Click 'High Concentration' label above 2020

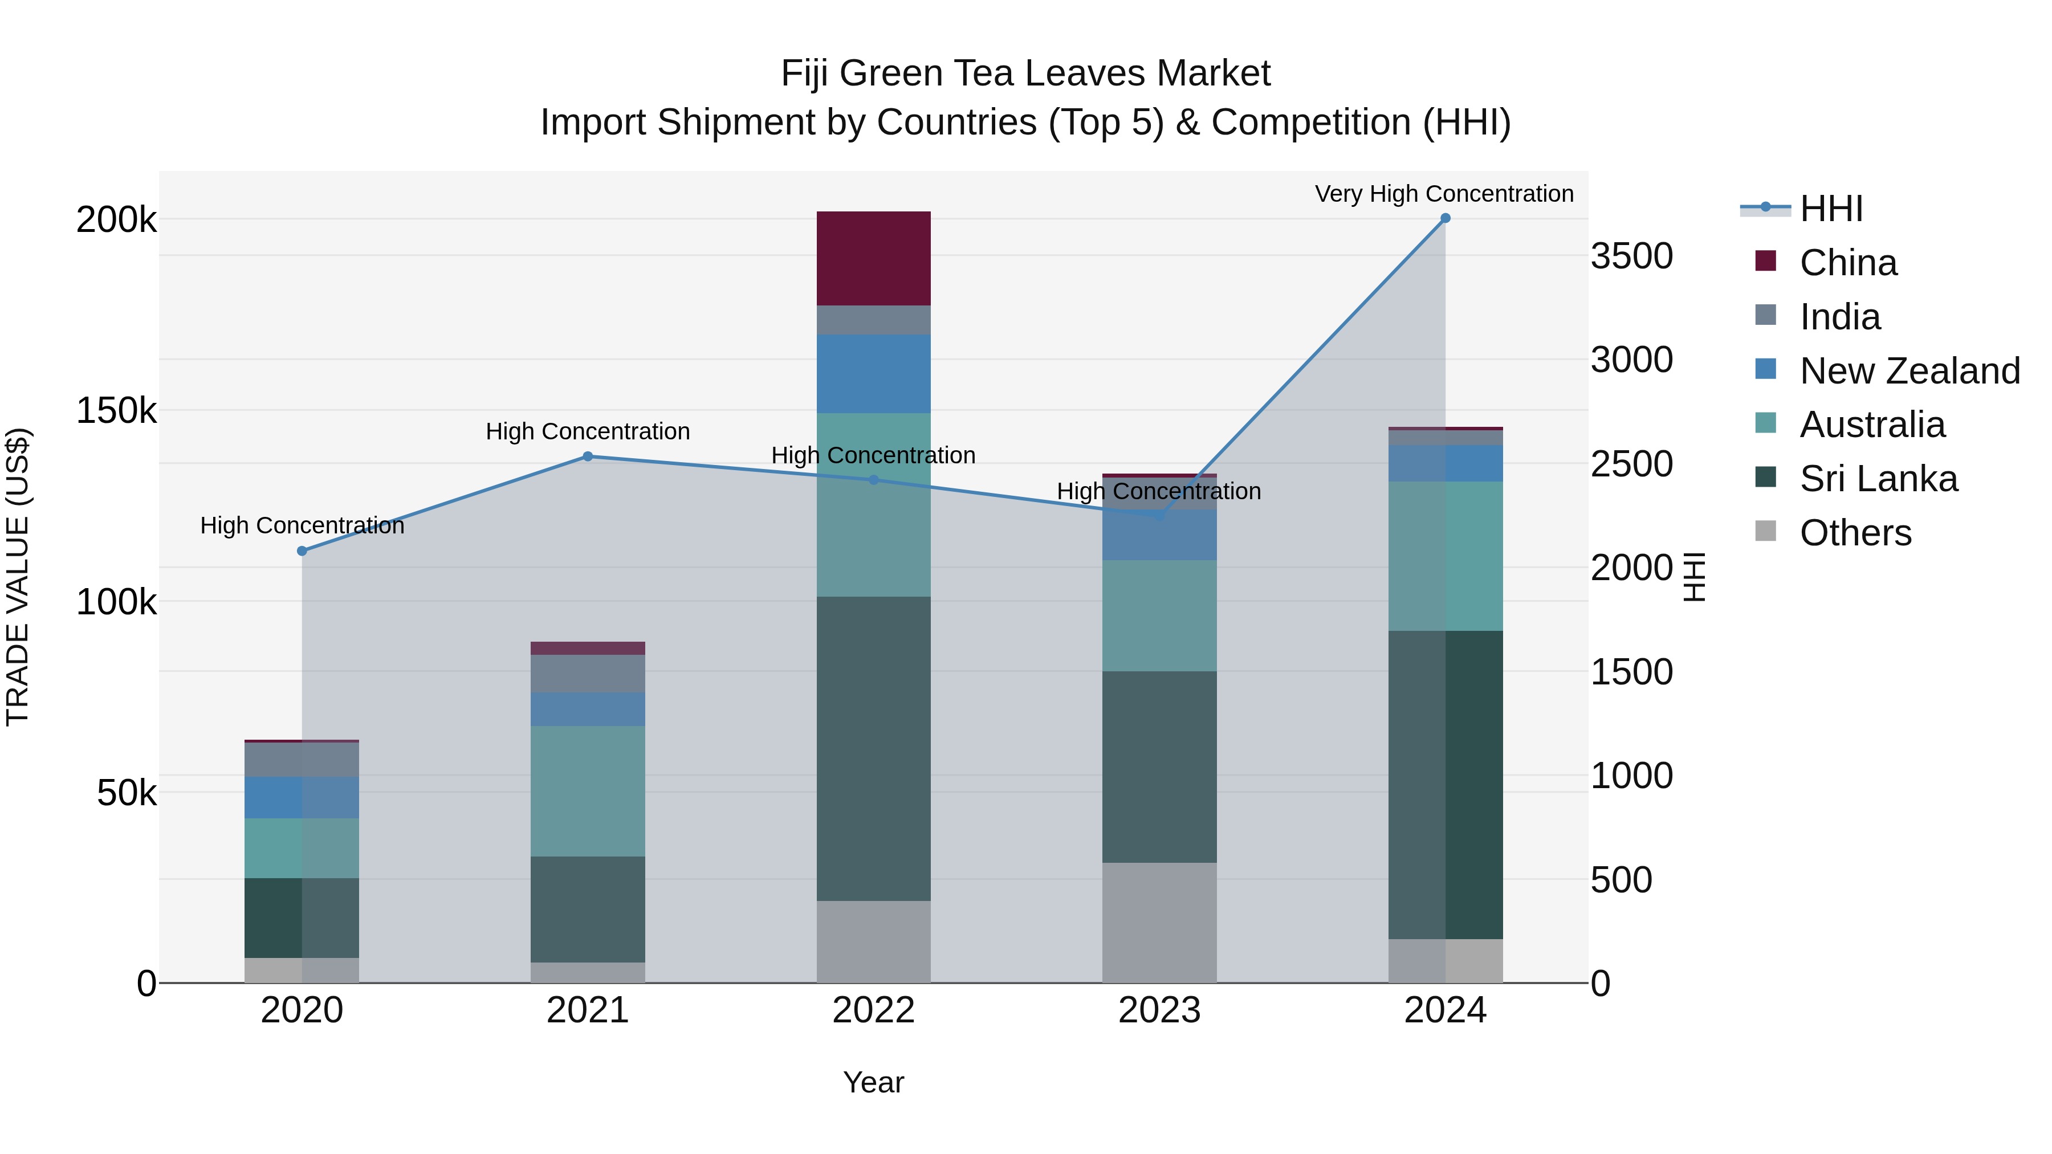click(302, 525)
